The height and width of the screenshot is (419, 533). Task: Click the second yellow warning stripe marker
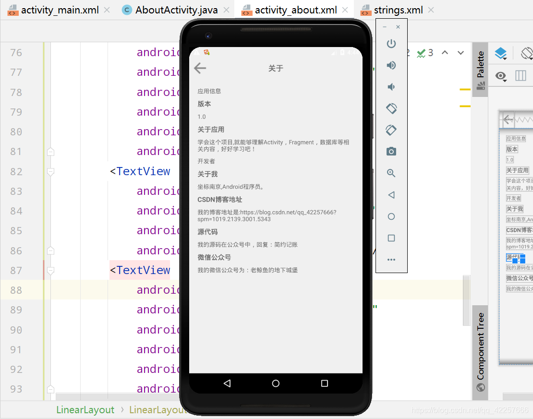[x=465, y=107]
